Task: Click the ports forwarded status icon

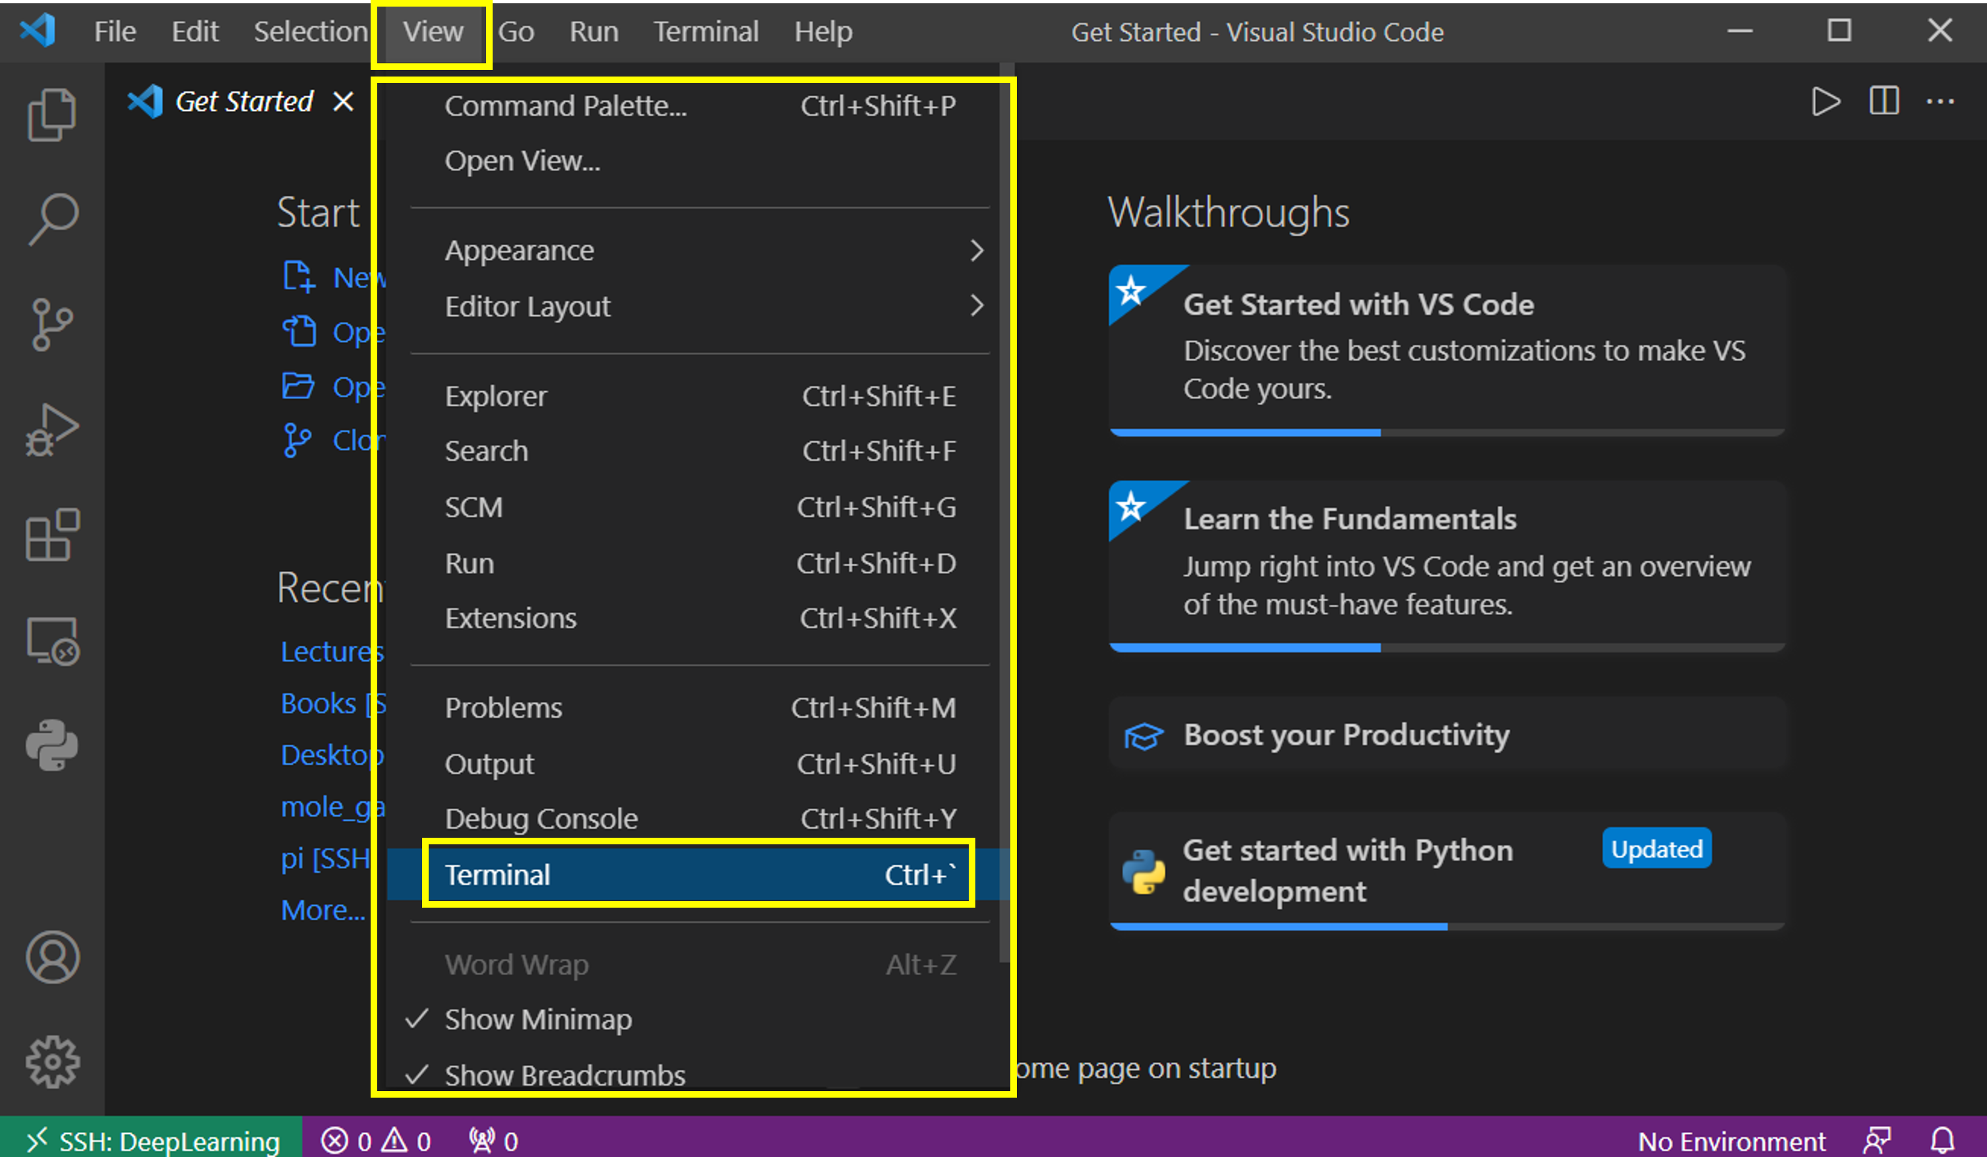Action: coord(493,1141)
